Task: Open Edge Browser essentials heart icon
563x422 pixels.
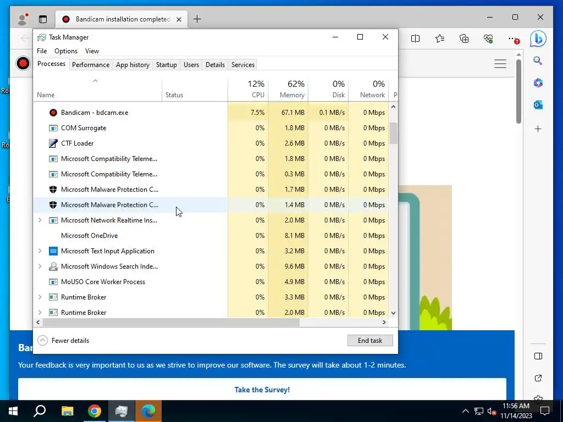Action: (488, 38)
